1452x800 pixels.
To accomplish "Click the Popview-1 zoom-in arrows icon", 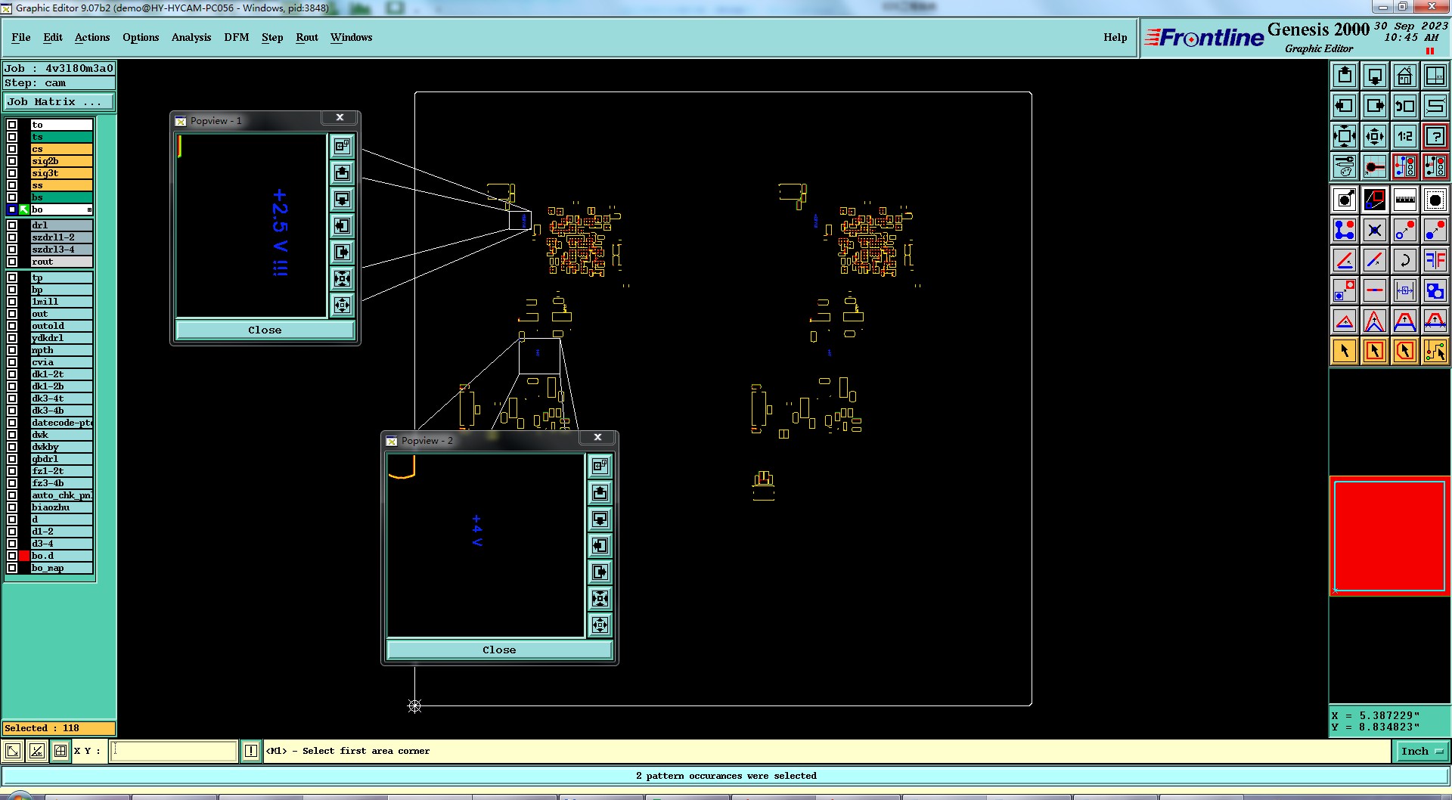I will 343,278.
